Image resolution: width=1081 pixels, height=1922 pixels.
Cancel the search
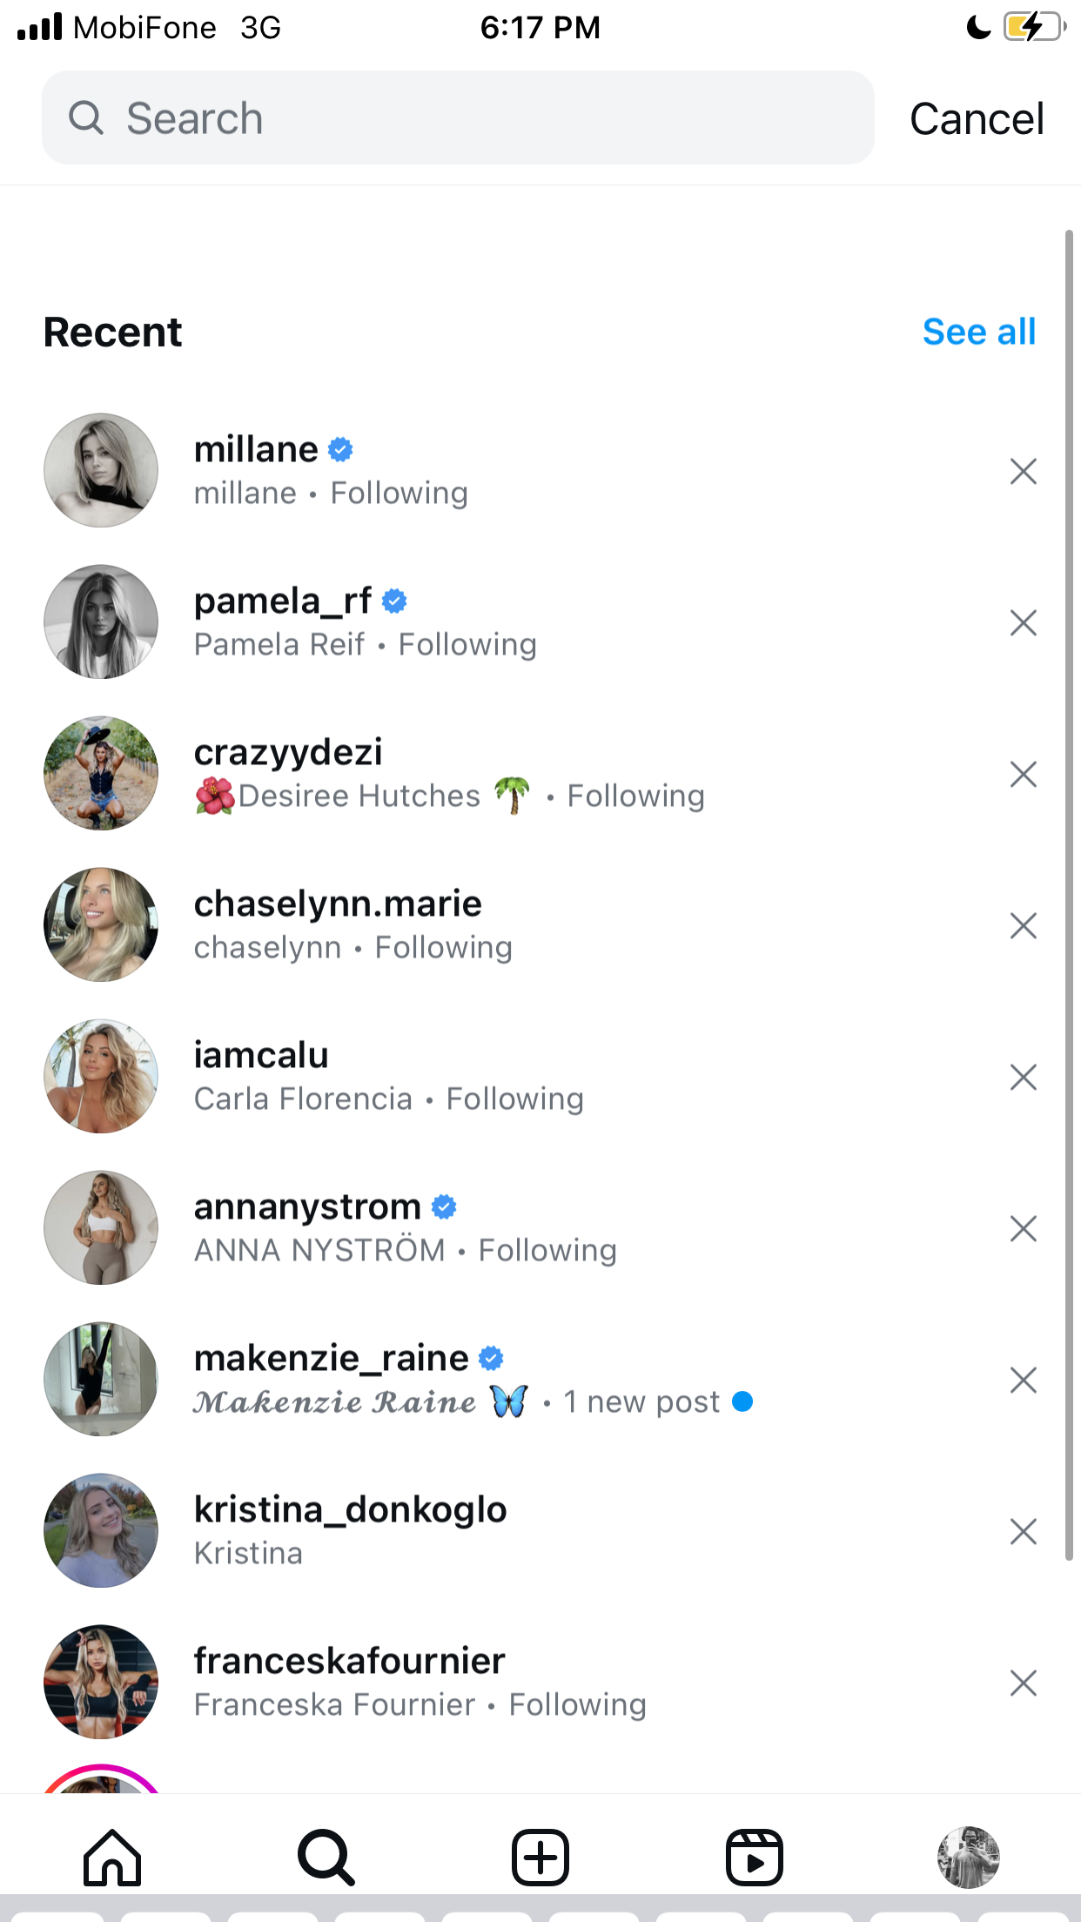[977, 118]
